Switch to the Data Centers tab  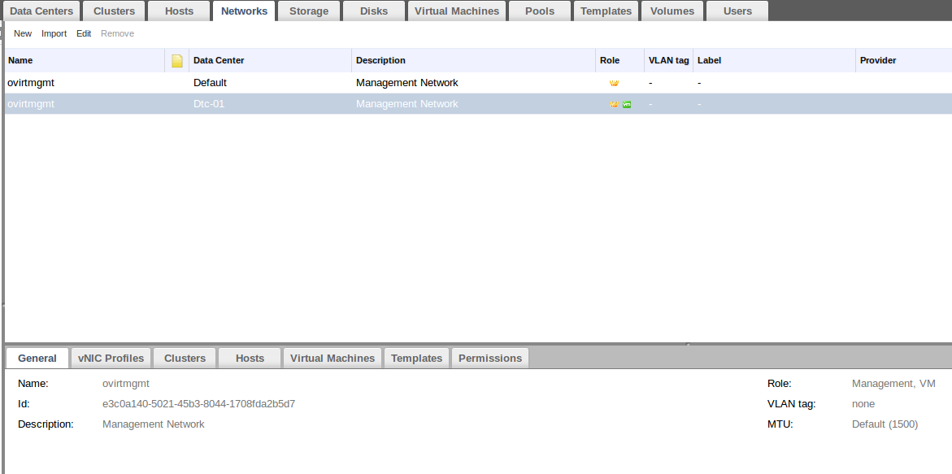pyautogui.click(x=41, y=11)
